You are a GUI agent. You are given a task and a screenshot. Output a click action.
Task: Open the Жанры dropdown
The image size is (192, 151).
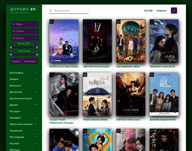(x=25, y=24)
